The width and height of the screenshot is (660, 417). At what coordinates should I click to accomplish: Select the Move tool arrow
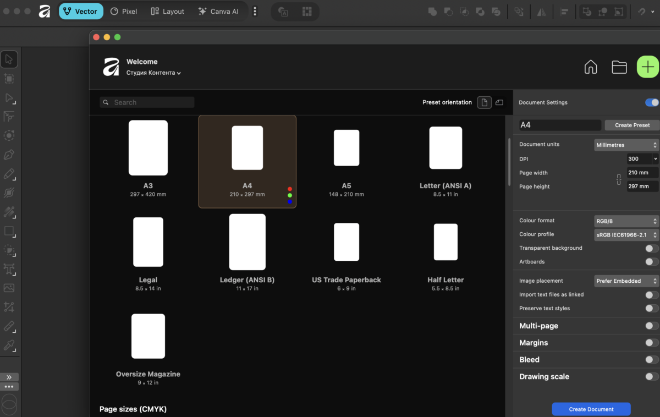tap(9, 59)
